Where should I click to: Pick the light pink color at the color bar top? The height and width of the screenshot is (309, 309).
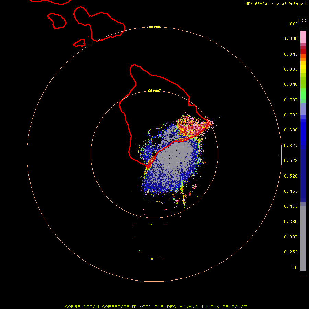[x=303, y=37]
